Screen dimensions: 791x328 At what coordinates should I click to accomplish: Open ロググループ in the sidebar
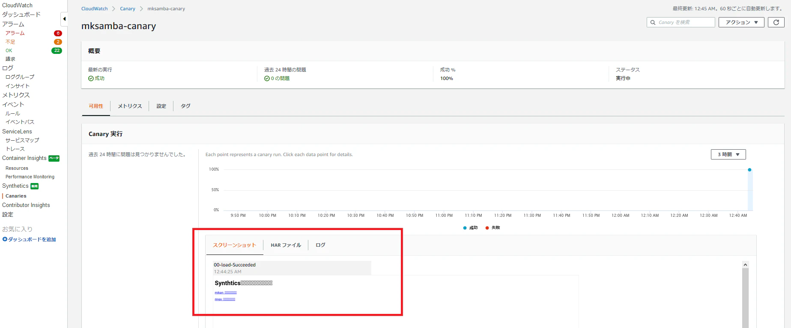click(x=20, y=77)
